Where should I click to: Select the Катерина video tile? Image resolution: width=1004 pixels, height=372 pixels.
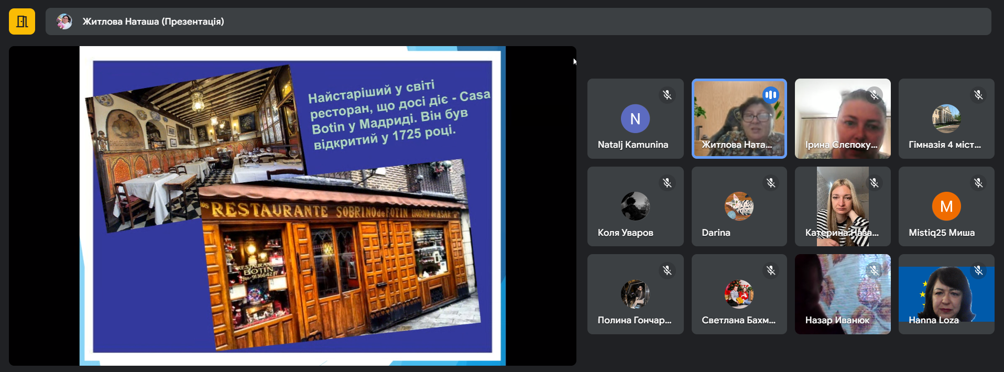842,206
